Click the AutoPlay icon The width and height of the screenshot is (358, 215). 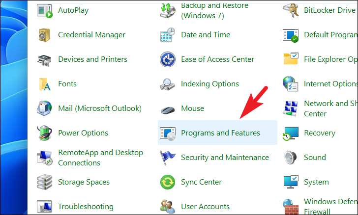coord(45,10)
